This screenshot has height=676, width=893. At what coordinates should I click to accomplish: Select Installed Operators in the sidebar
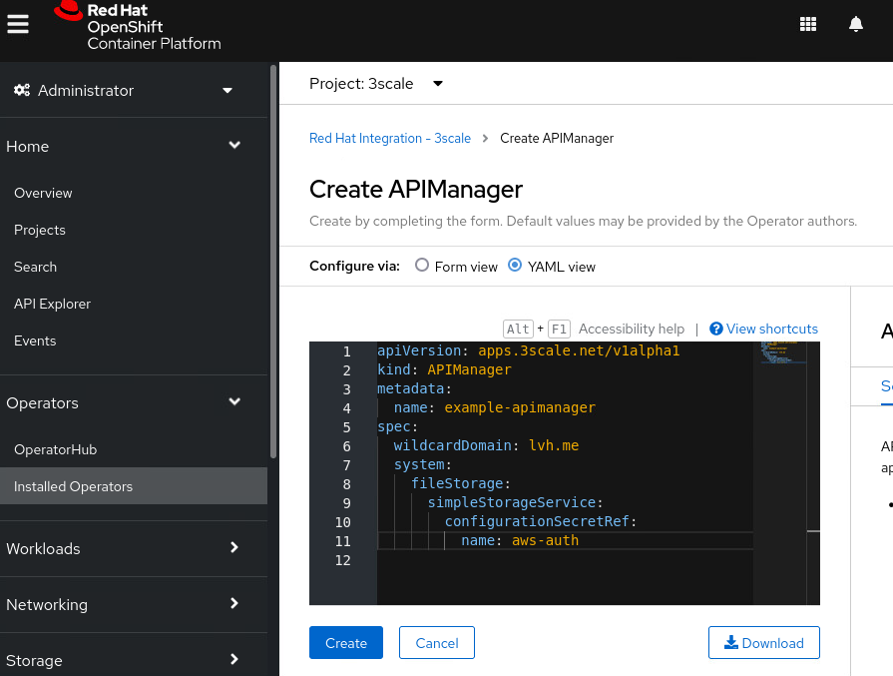[74, 486]
